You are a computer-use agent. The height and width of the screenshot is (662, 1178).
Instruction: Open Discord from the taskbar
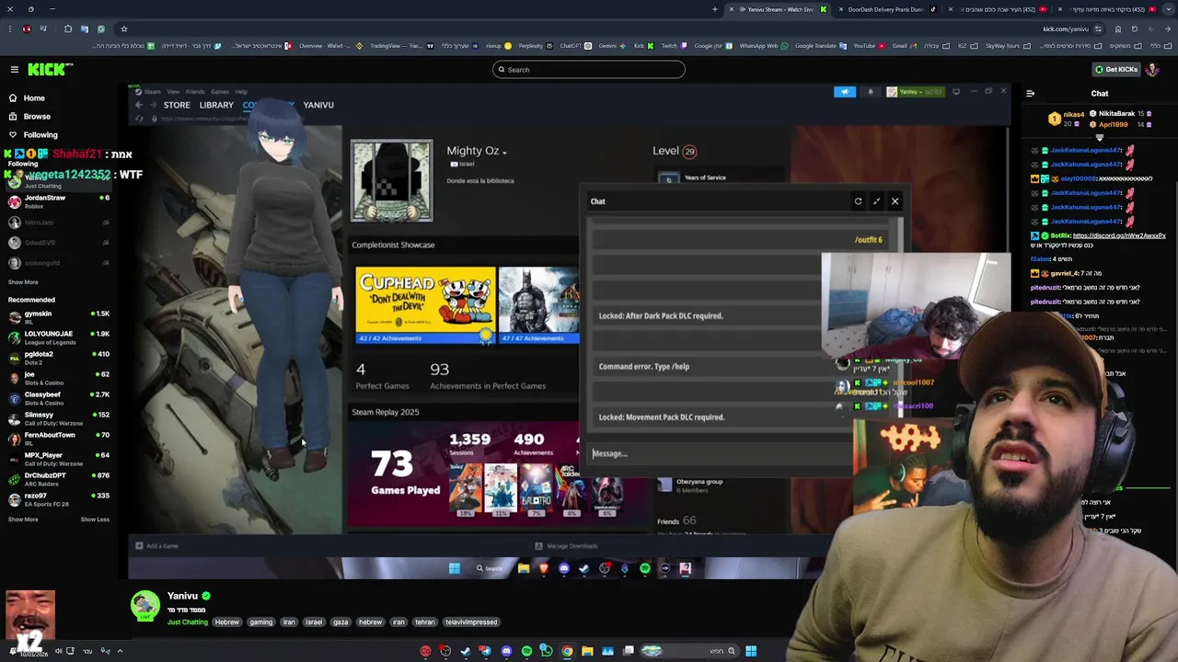[506, 651]
